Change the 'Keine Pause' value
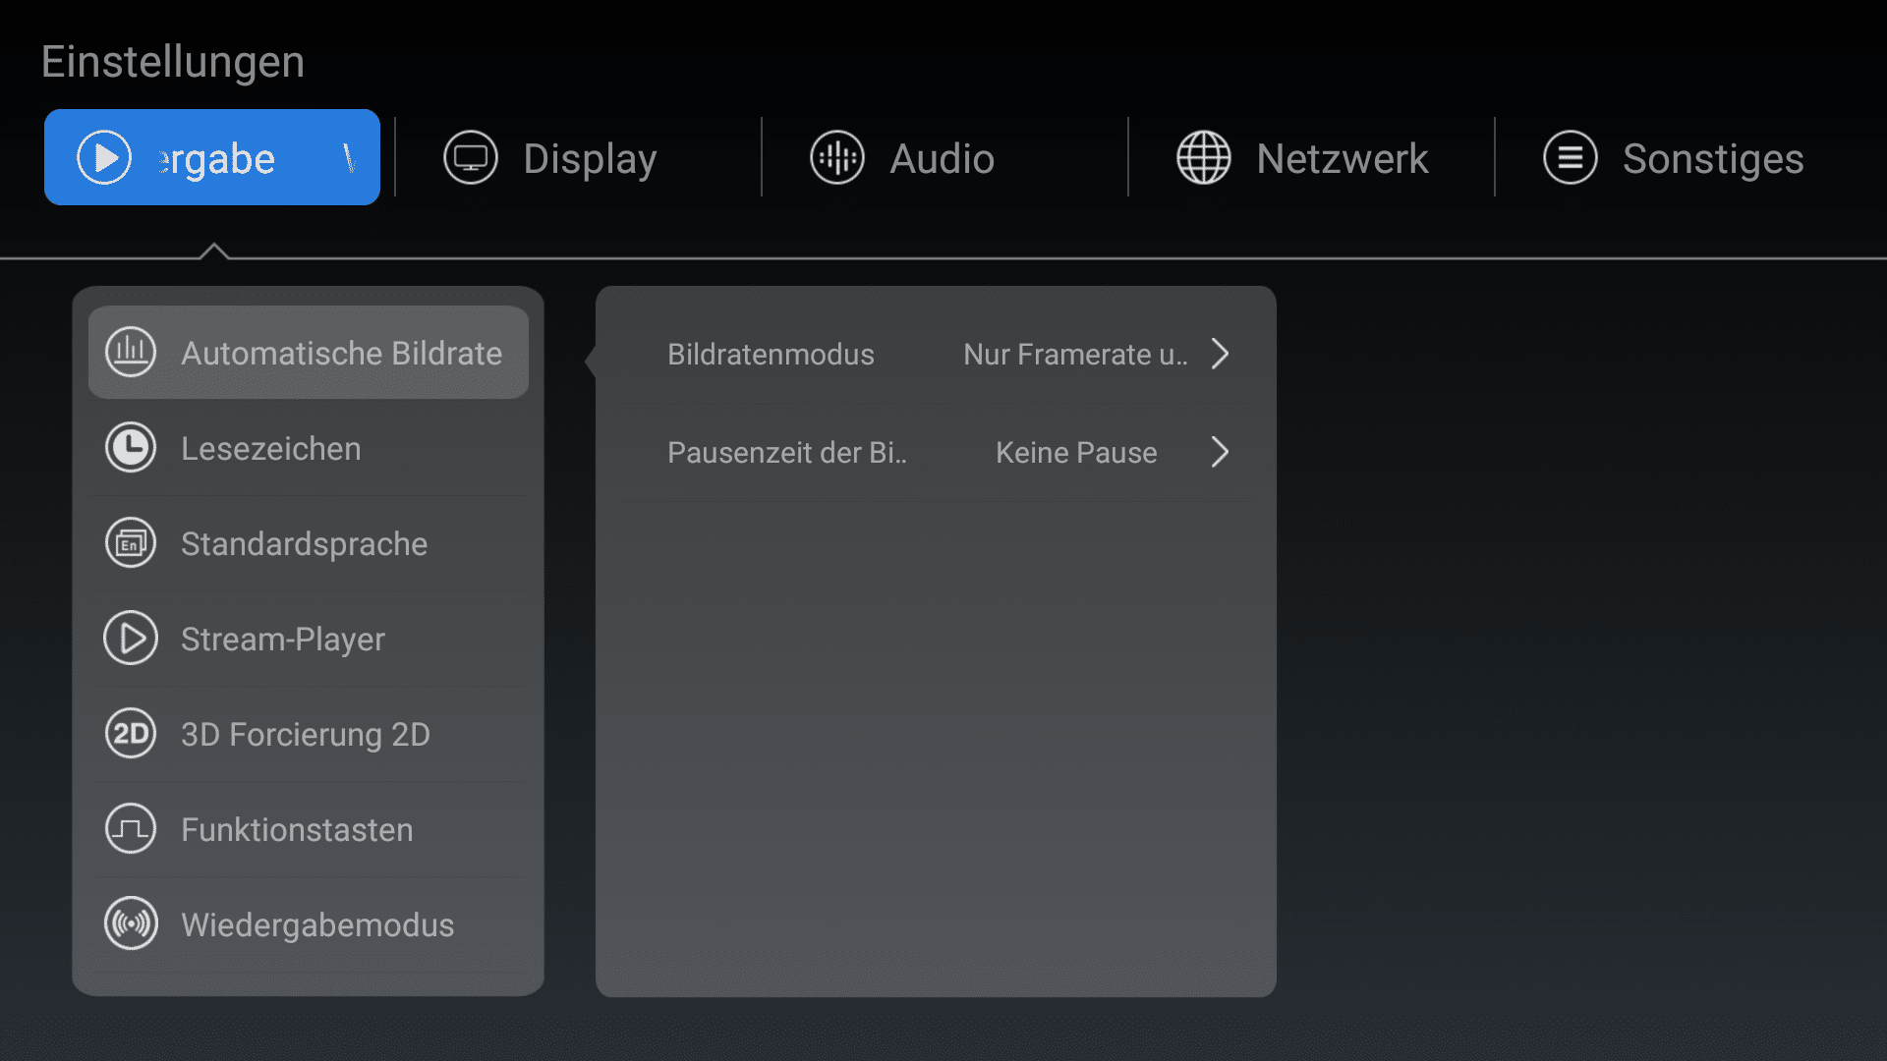The width and height of the screenshot is (1887, 1061). pos(1076,453)
